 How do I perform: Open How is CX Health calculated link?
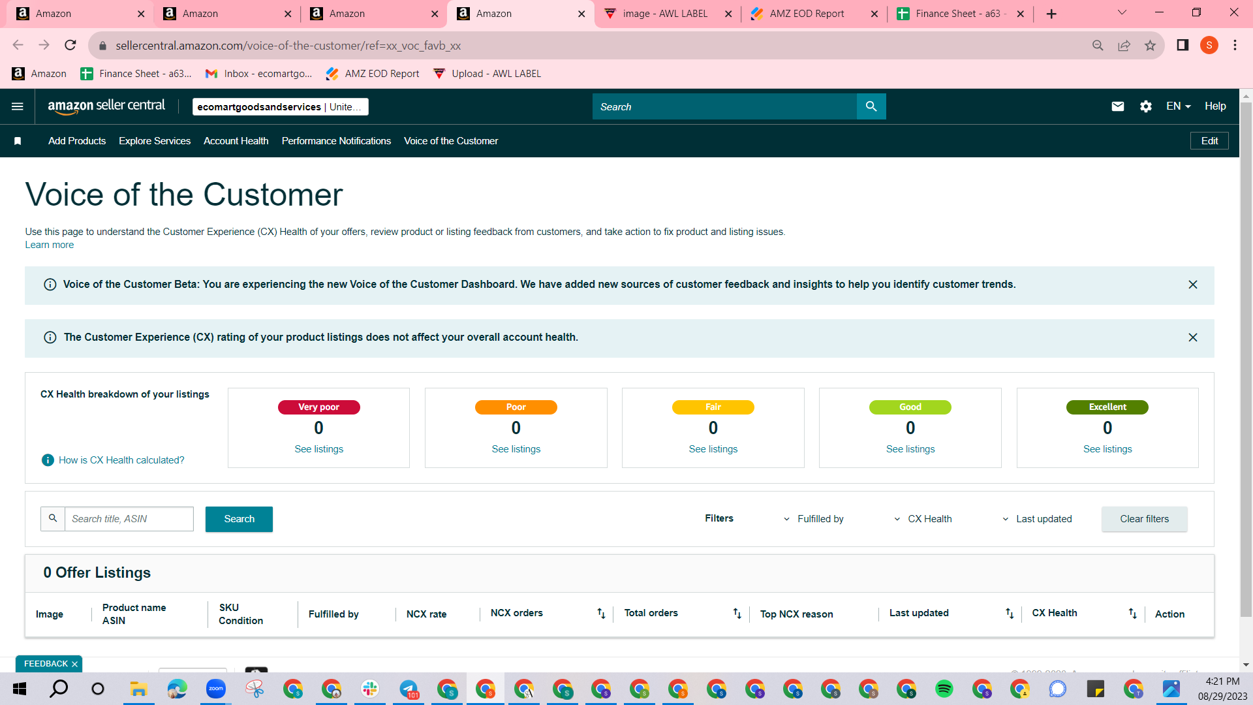[x=121, y=460]
